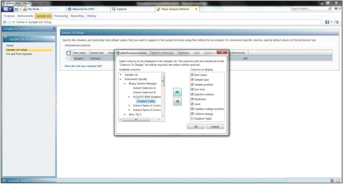Uncheck the Collision energy checkbox

[192, 114]
